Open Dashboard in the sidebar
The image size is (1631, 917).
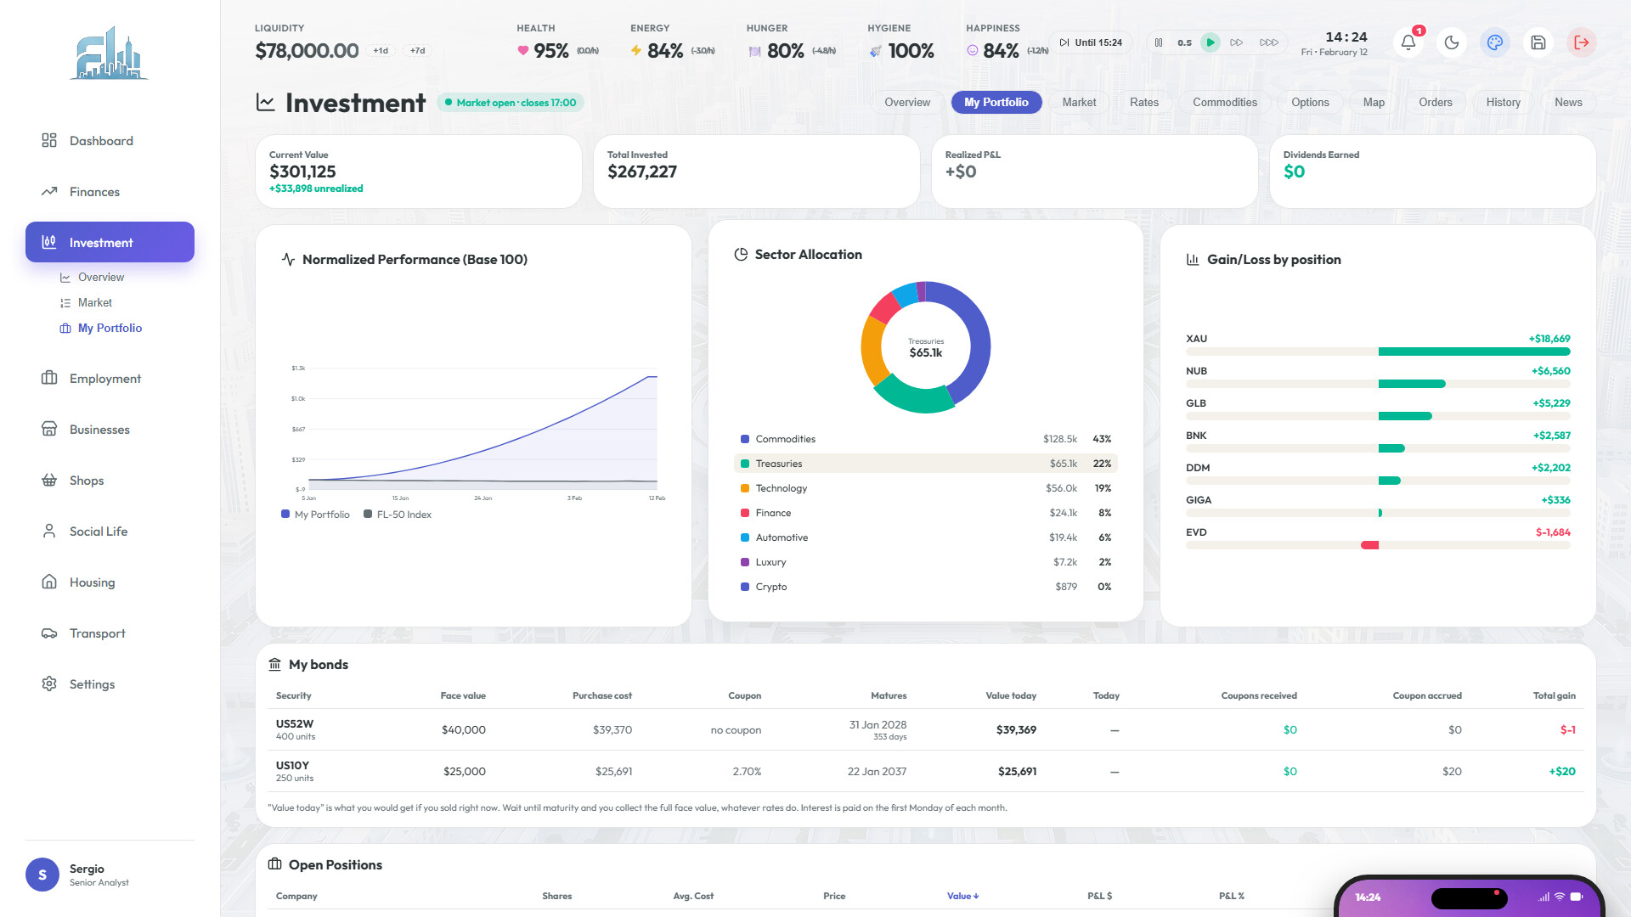(x=110, y=141)
